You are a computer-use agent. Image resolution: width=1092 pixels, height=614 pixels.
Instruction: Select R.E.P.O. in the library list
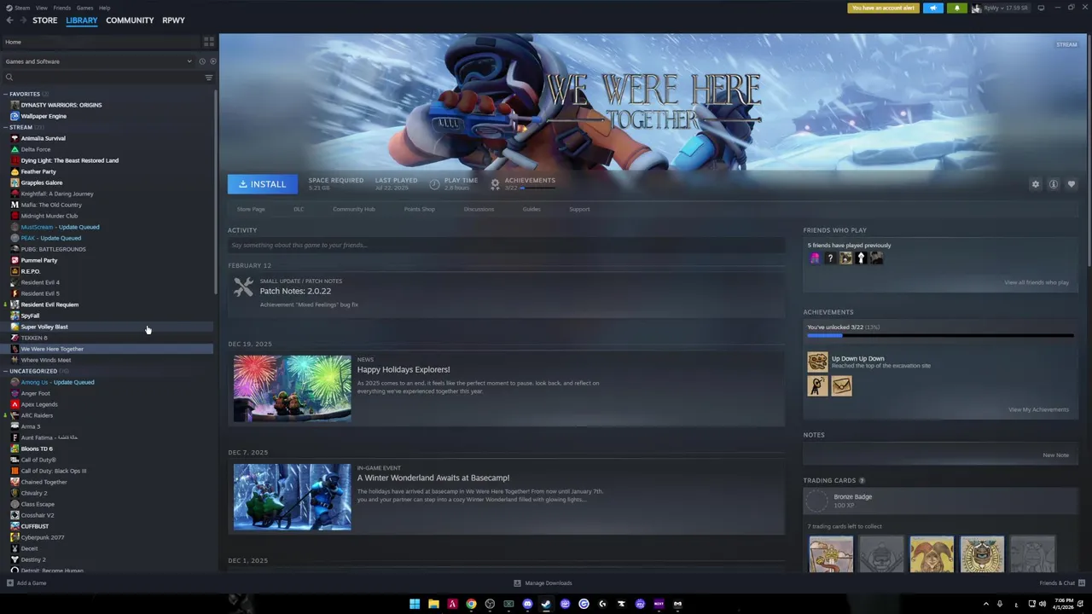[x=31, y=271]
